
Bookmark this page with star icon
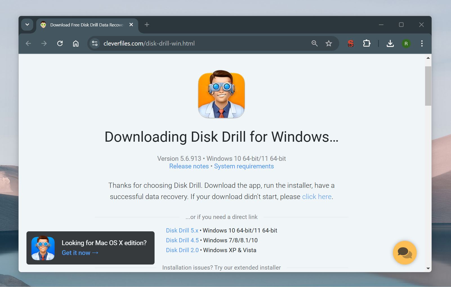tap(329, 43)
